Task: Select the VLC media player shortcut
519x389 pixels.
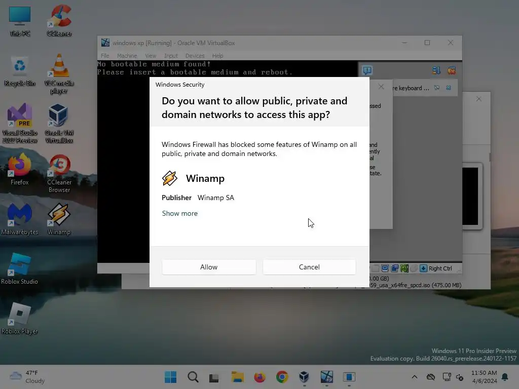Action: 59,74
